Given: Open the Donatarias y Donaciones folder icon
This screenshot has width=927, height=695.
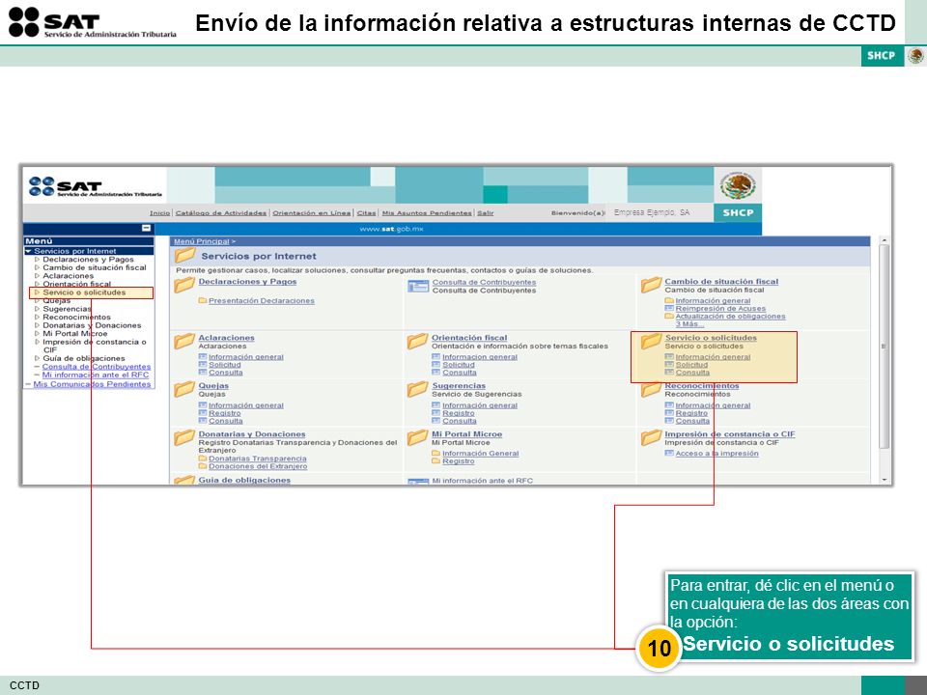Looking at the screenshot, I should pyautogui.click(x=183, y=437).
